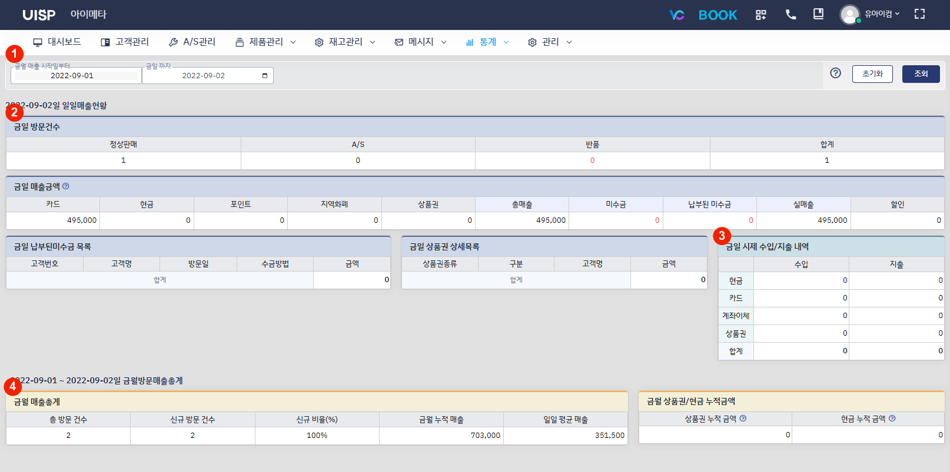Screen dimensions: 950x472
Task: Expand the 관리 chevron
Action: (569, 42)
